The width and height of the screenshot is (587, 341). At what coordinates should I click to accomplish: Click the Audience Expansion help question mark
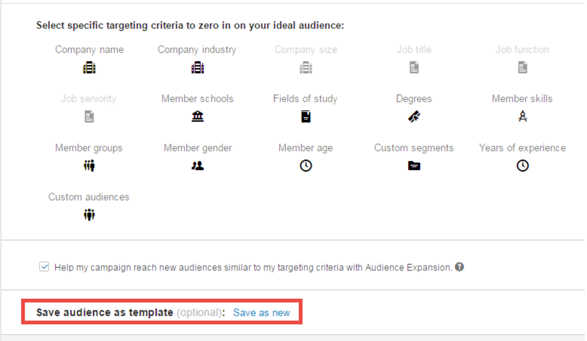[x=459, y=267]
